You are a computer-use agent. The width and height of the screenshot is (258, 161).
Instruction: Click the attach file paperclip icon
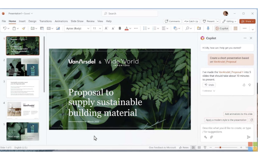pyautogui.click(x=212, y=137)
